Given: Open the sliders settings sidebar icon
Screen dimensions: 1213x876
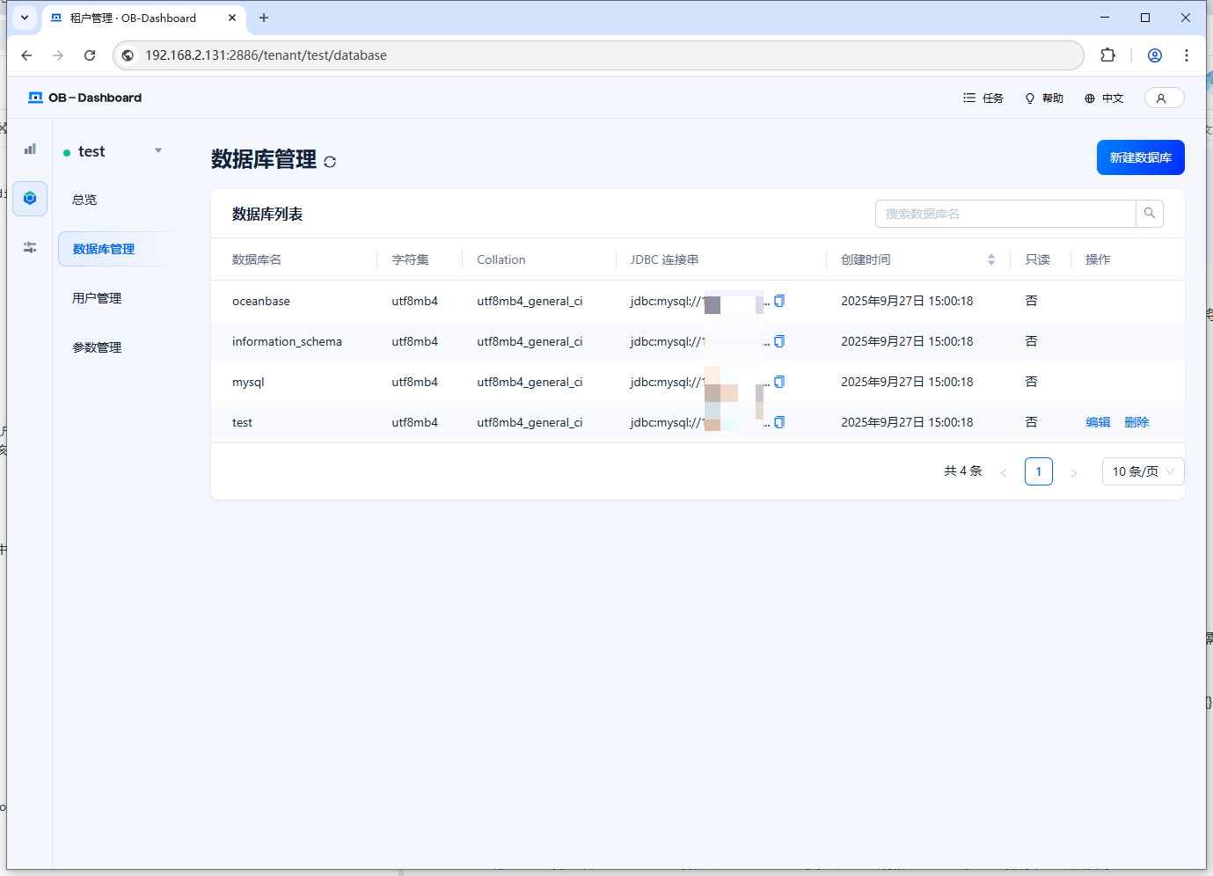Looking at the screenshot, I should point(30,247).
